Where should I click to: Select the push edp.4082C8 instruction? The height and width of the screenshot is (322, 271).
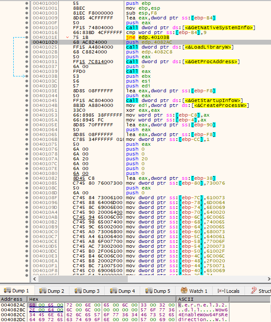(149, 52)
